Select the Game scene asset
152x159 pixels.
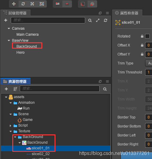[28, 120]
